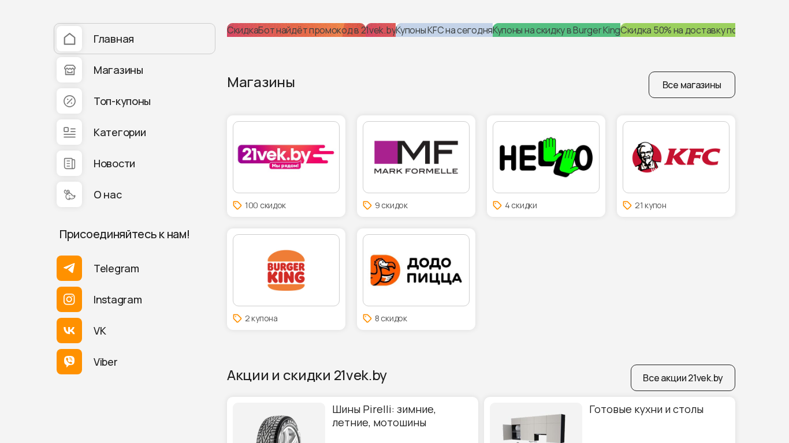Screen dimensions: 789x443
Task: Open the 21vek.by store card
Action: tap(286, 166)
